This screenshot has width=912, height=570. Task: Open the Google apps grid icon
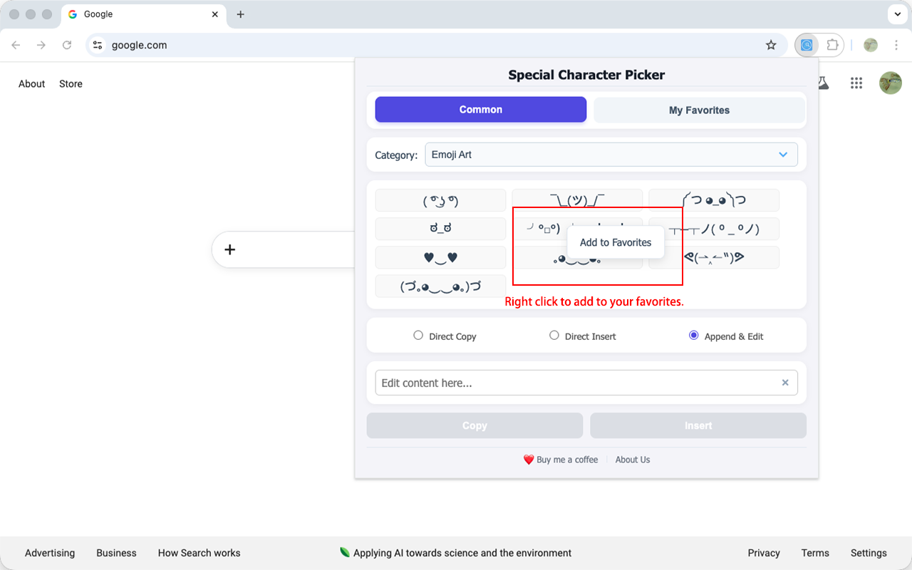coord(856,83)
